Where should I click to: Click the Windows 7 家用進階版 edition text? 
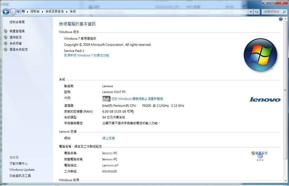tap(80, 38)
